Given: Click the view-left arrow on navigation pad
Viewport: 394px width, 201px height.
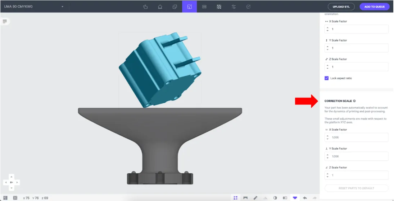Looking at the screenshot, I should 6,182.
